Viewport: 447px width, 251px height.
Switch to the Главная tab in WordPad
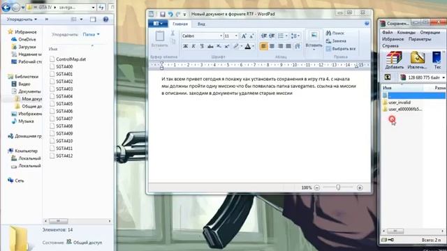(180, 24)
